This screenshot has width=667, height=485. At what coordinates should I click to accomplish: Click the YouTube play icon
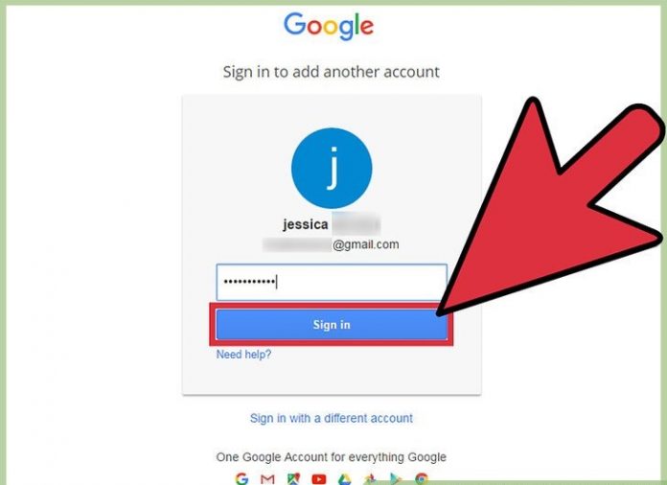(x=319, y=479)
